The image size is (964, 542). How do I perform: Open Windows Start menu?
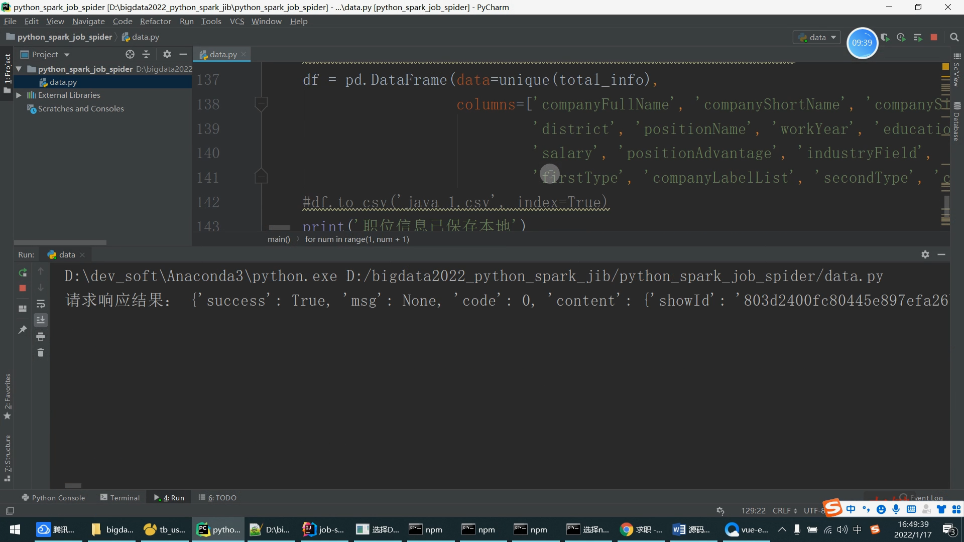15,529
